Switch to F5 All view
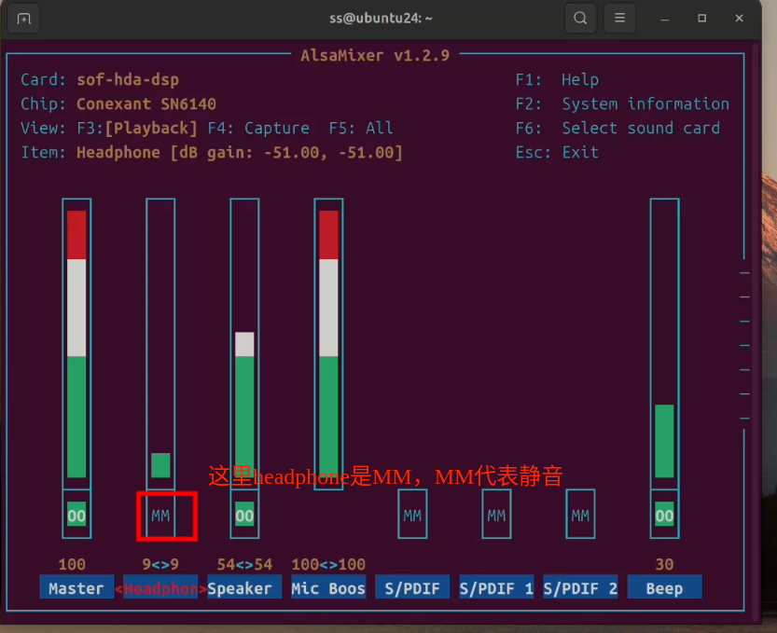Image resolution: width=777 pixels, height=633 pixels. [x=361, y=129]
